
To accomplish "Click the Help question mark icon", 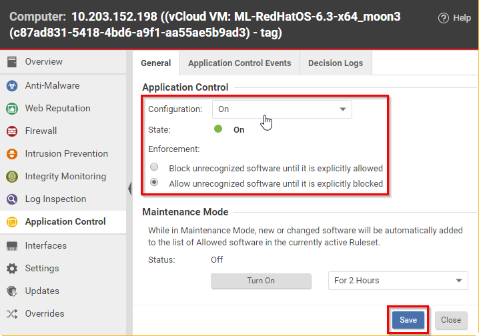I will coord(444,18).
